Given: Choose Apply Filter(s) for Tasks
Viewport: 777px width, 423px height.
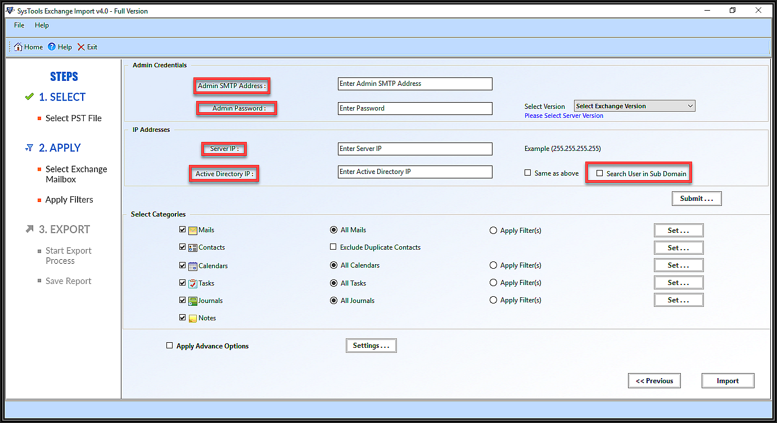Looking at the screenshot, I should pyautogui.click(x=493, y=283).
